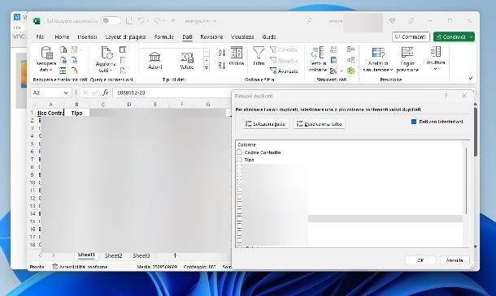
Task: Click the Flash Fill icon
Action: pos(333,49)
